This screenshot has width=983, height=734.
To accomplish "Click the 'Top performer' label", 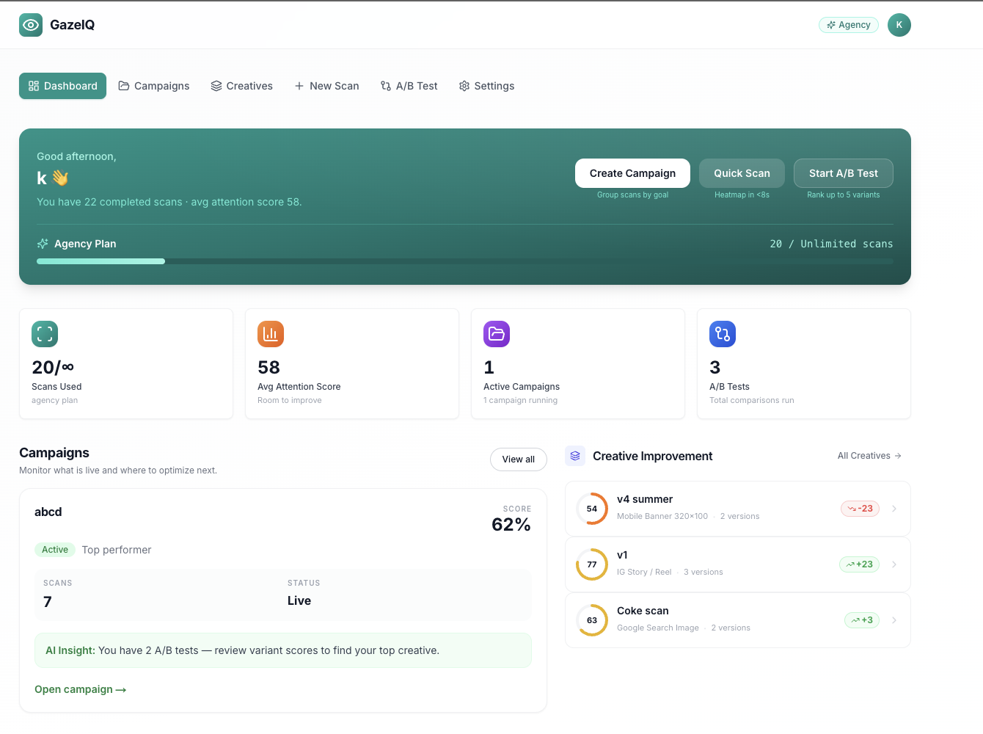I will point(117,550).
